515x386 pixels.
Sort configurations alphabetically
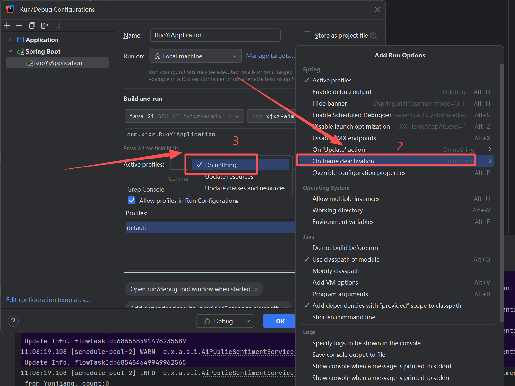(57, 26)
